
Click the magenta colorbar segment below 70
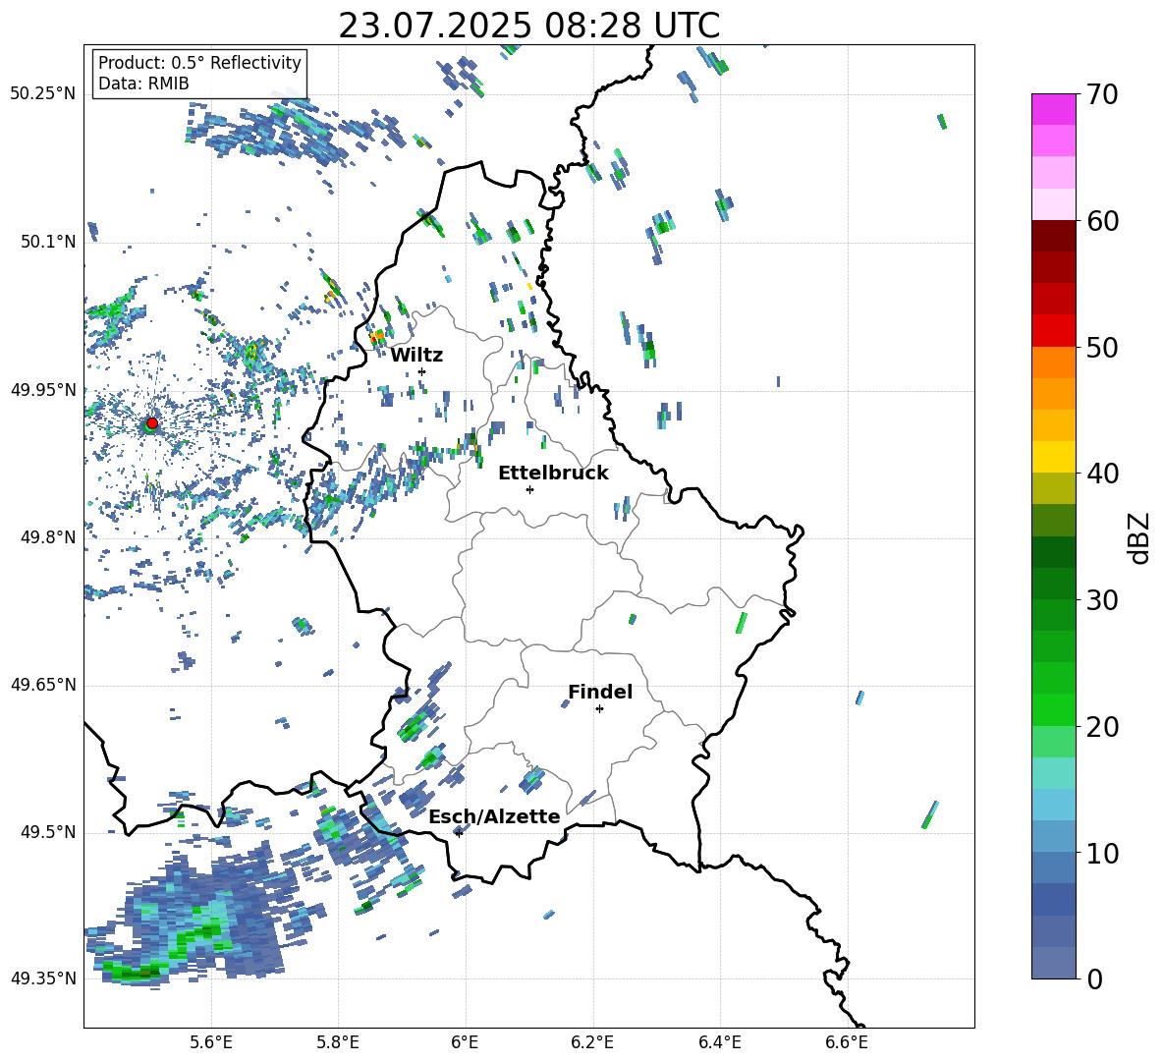coord(1054,109)
